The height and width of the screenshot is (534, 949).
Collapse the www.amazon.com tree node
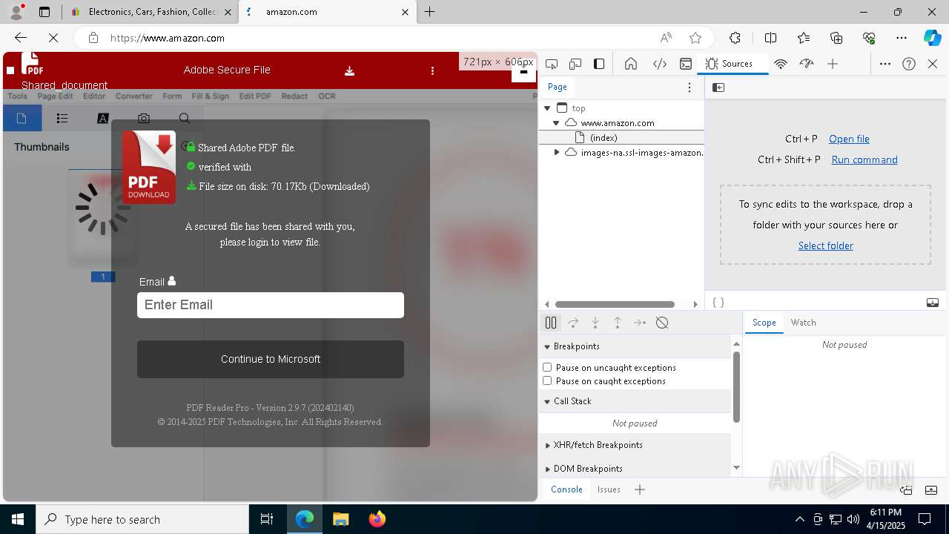point(556,123)
